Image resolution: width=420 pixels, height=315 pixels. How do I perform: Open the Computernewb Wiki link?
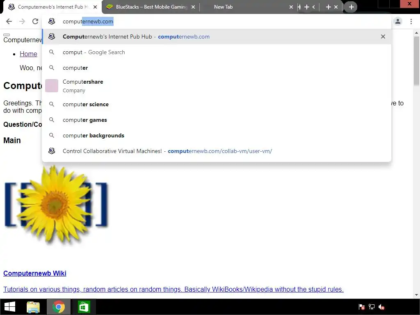[35, 273]
